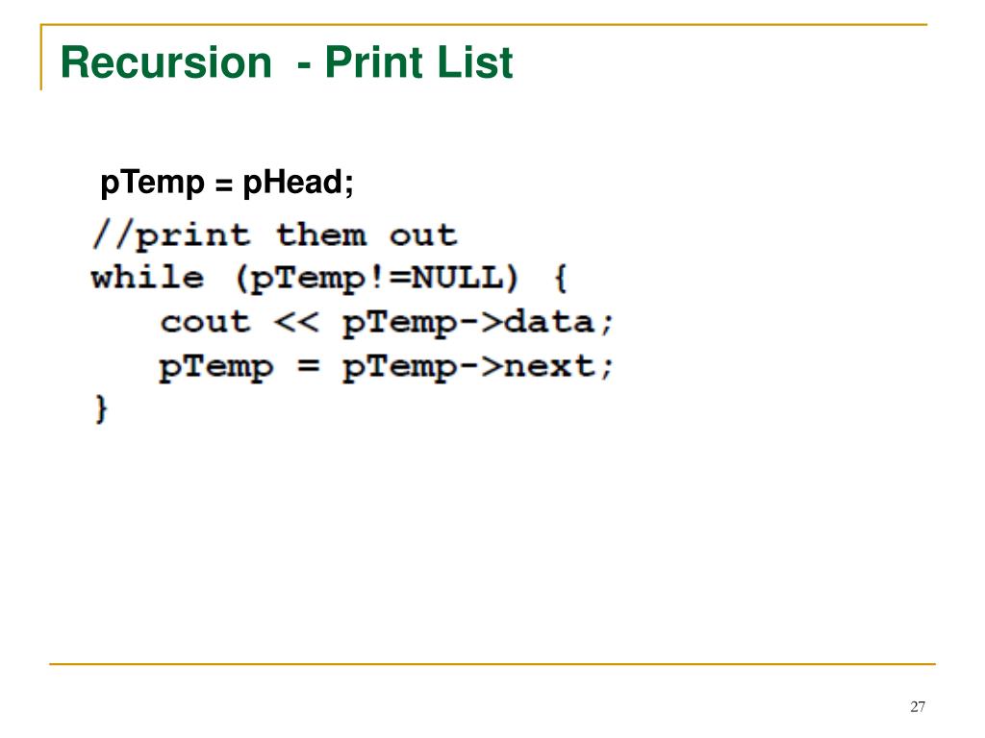Click "pTemp->data;" in the cout line

[478, 322]
